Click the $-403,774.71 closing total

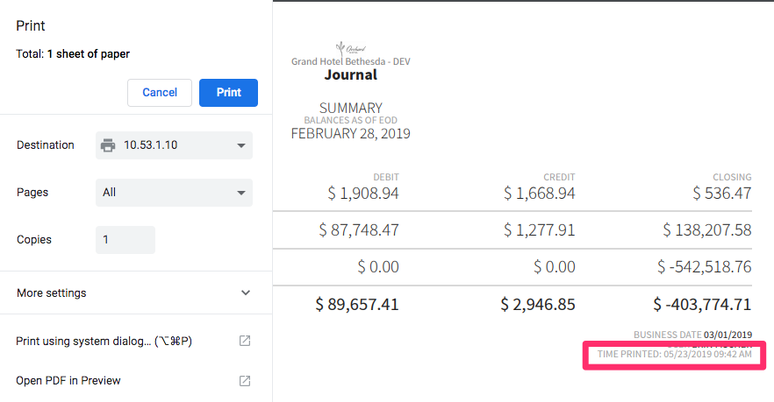point(702,305)
